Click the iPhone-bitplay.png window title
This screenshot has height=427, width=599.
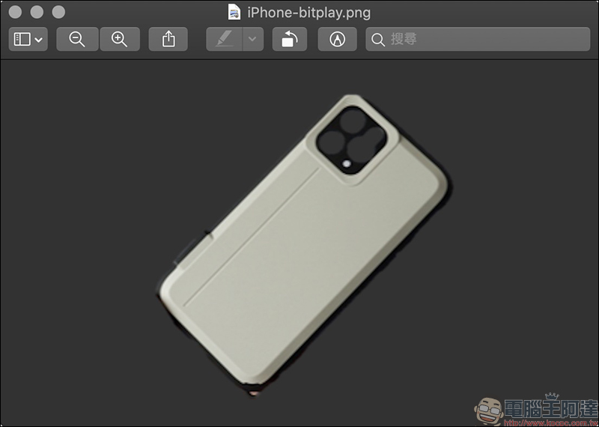tap(308, 13)
